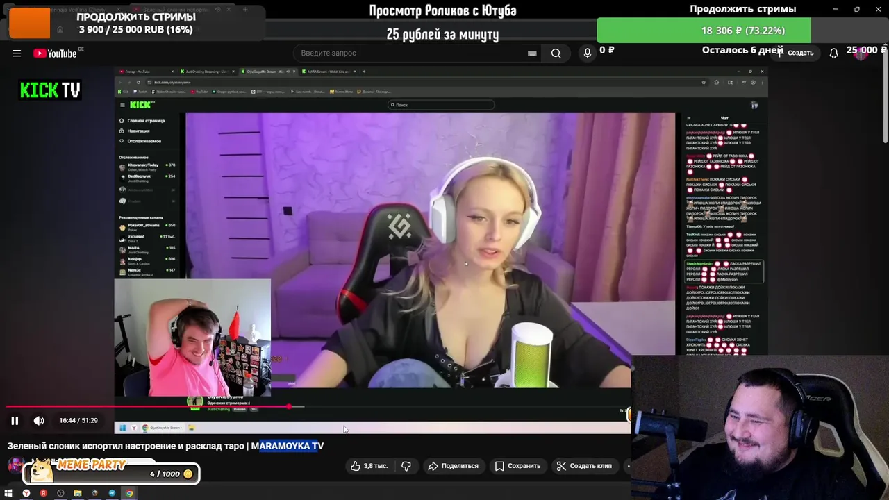
Task: Open the red Yandex icon in taskbar
Action: pos(43,493)
